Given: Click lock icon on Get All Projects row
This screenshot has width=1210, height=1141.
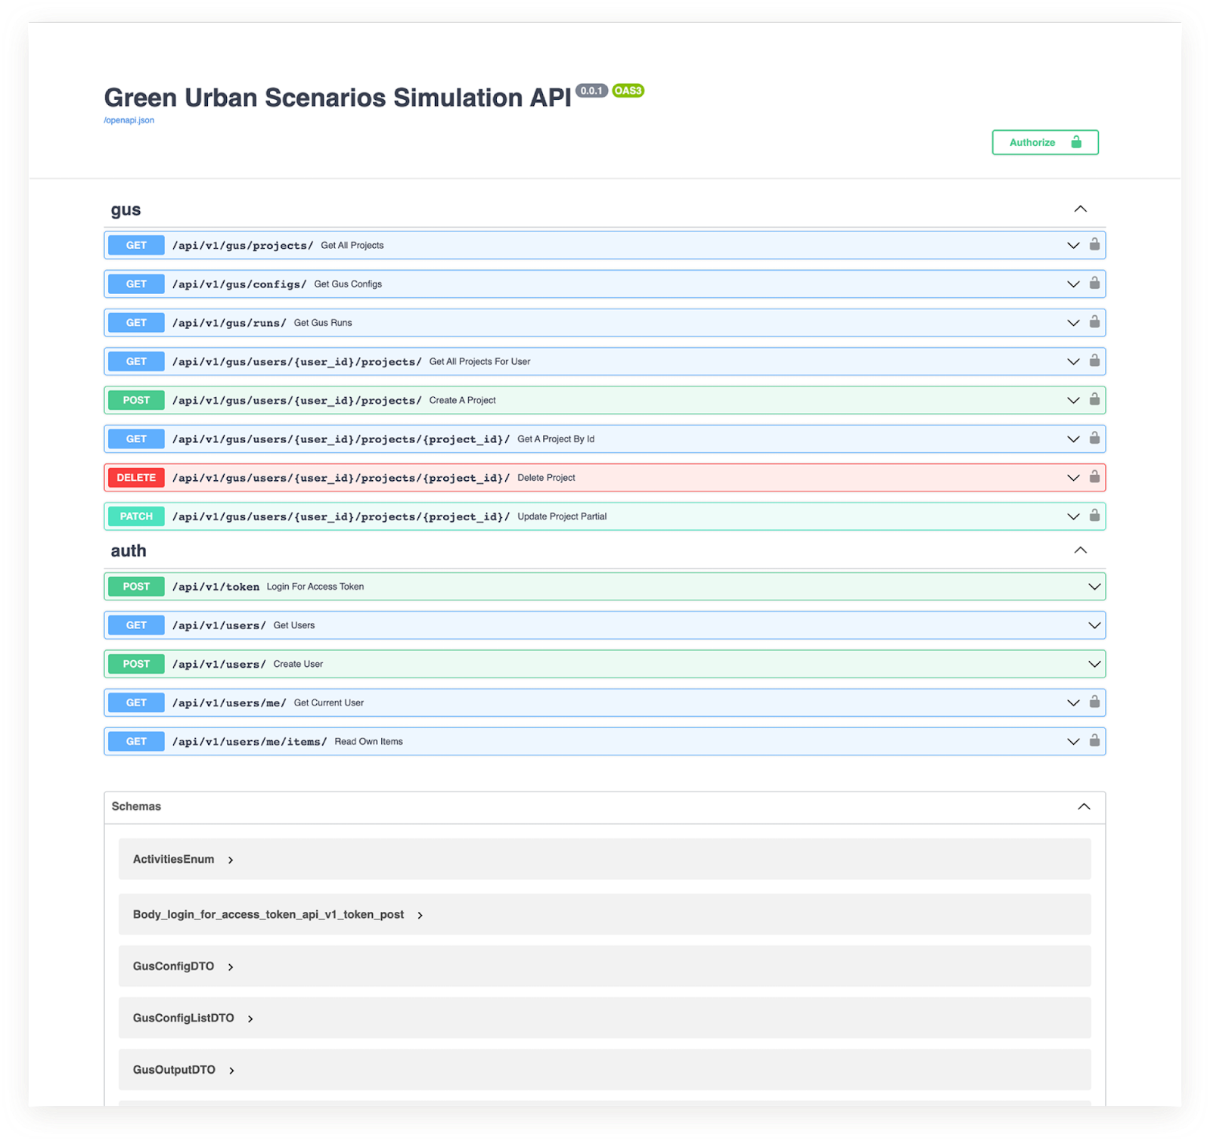Looking at the screenshot, I should 1094,244.
